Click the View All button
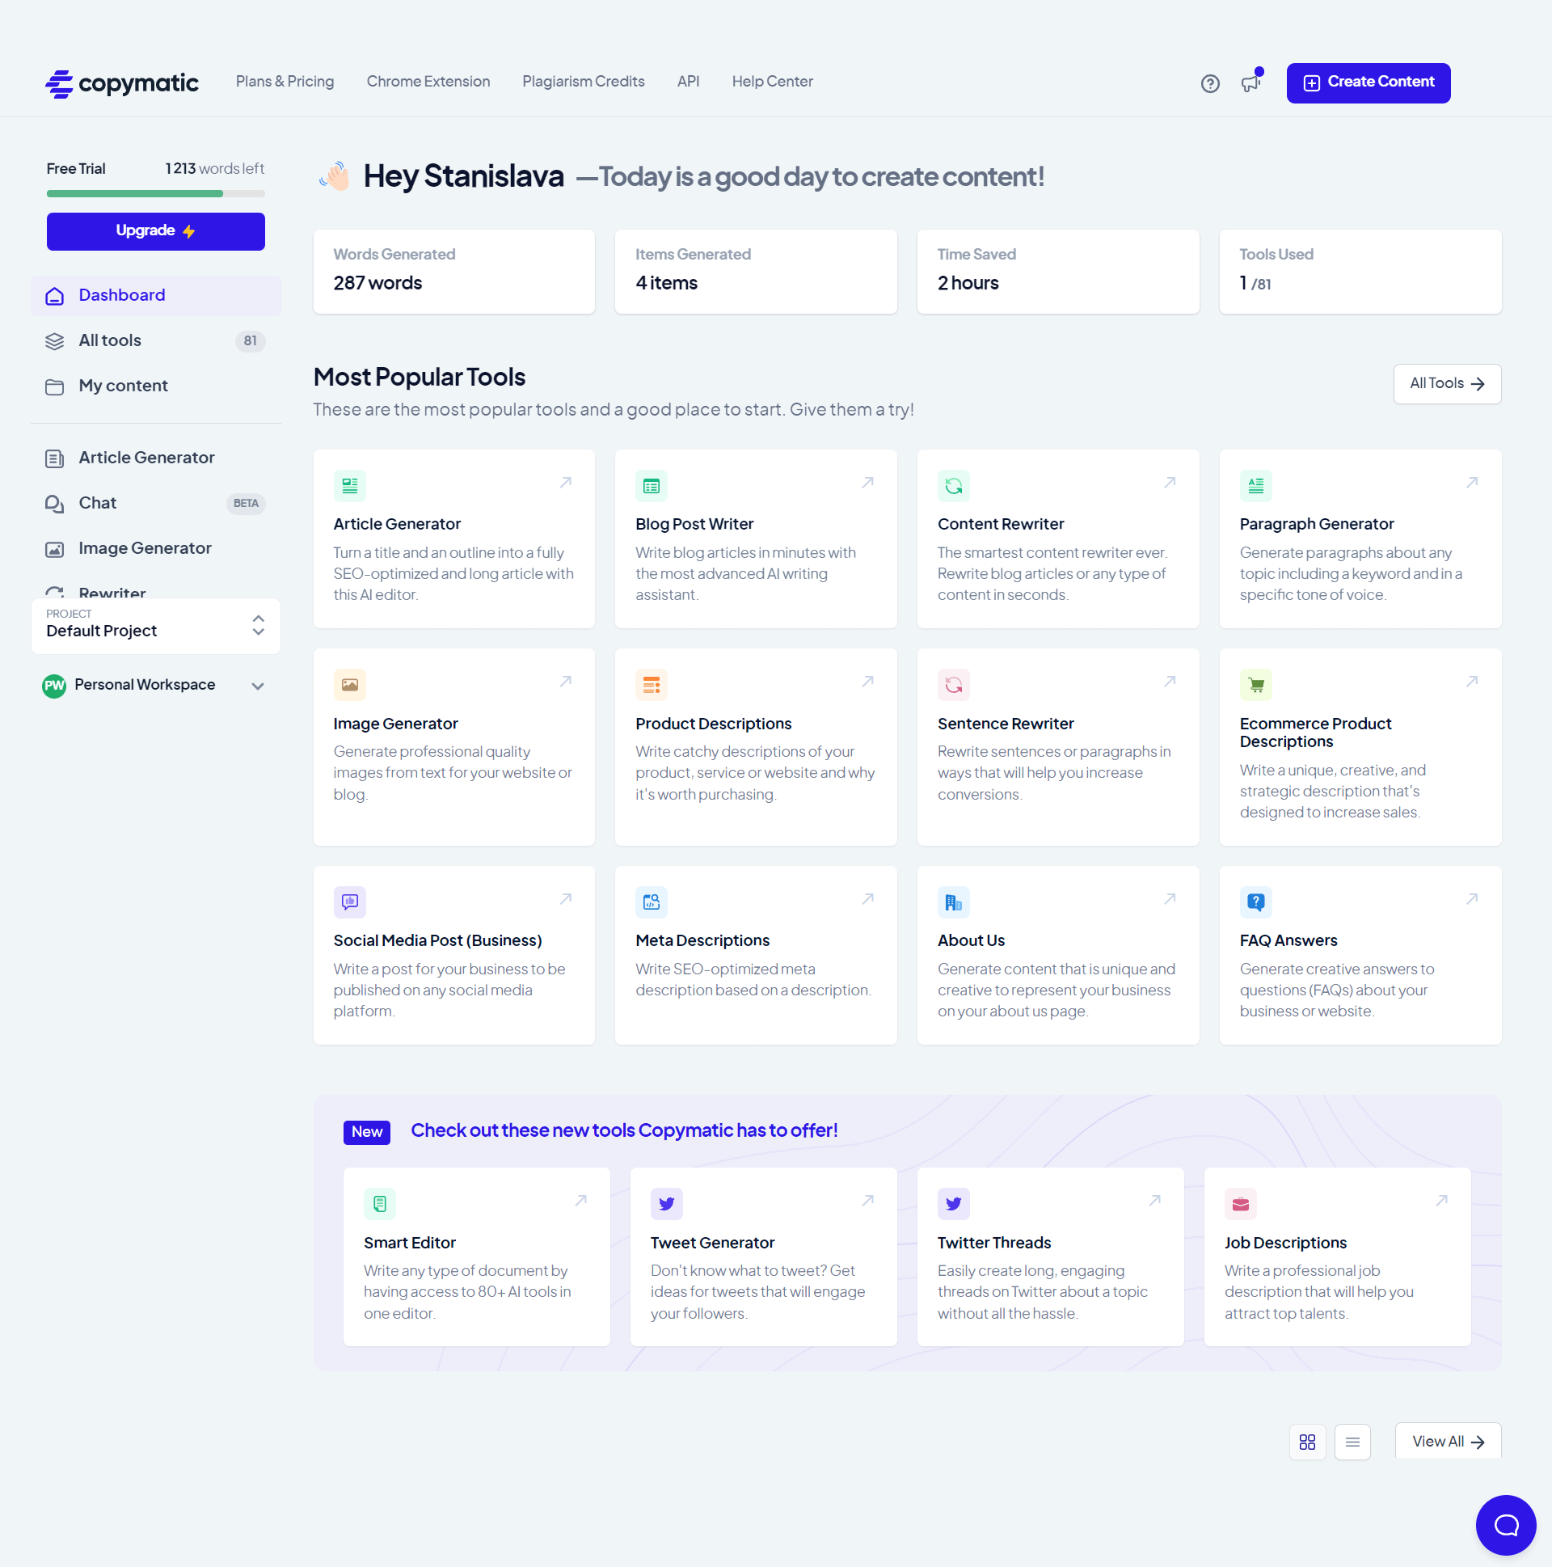The height and width of the screenshot is (1567, 1552). (1448, 1442)
